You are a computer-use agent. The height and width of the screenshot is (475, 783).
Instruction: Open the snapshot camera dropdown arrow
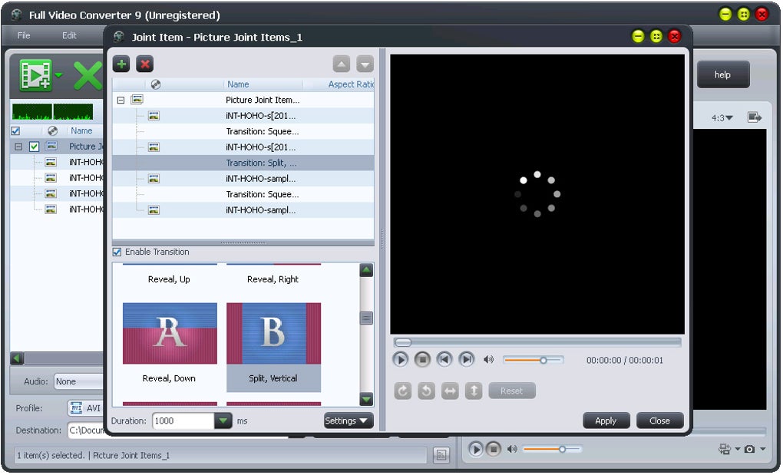[x=762, y=449]
